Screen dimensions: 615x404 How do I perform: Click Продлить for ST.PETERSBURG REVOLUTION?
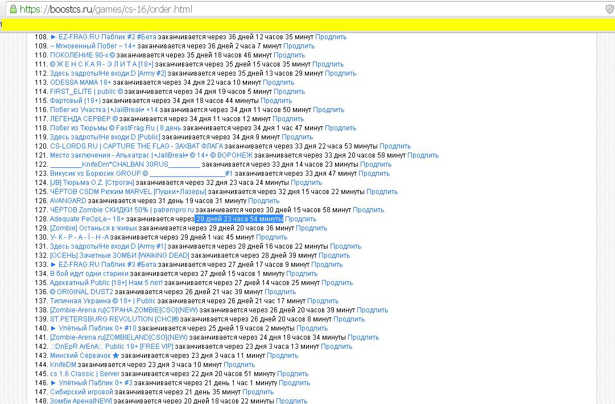click(349, 319)
